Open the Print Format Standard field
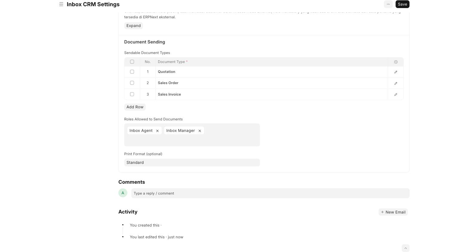This screenshot has width=468, height=252. tap(192, 163)
